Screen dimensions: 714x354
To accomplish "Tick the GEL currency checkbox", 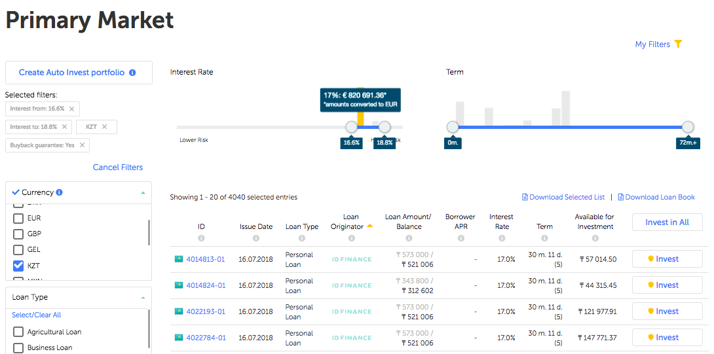I will pos(18,250).
